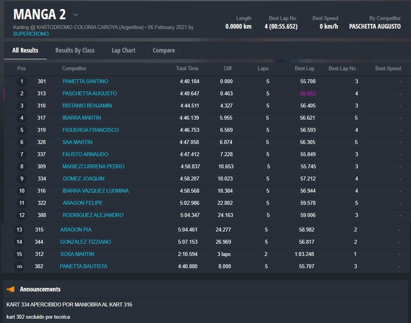This screenshot has height=323, width=411.
Task: Open the Lap Chart tab
Action: 123,50
